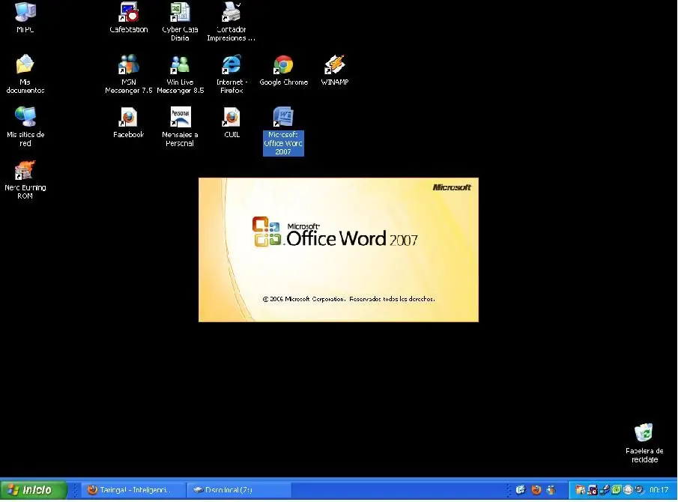Click the show desktop quick launch icon
The height and width of the screenshot is (502, 678).
click(x=521, y=489)
